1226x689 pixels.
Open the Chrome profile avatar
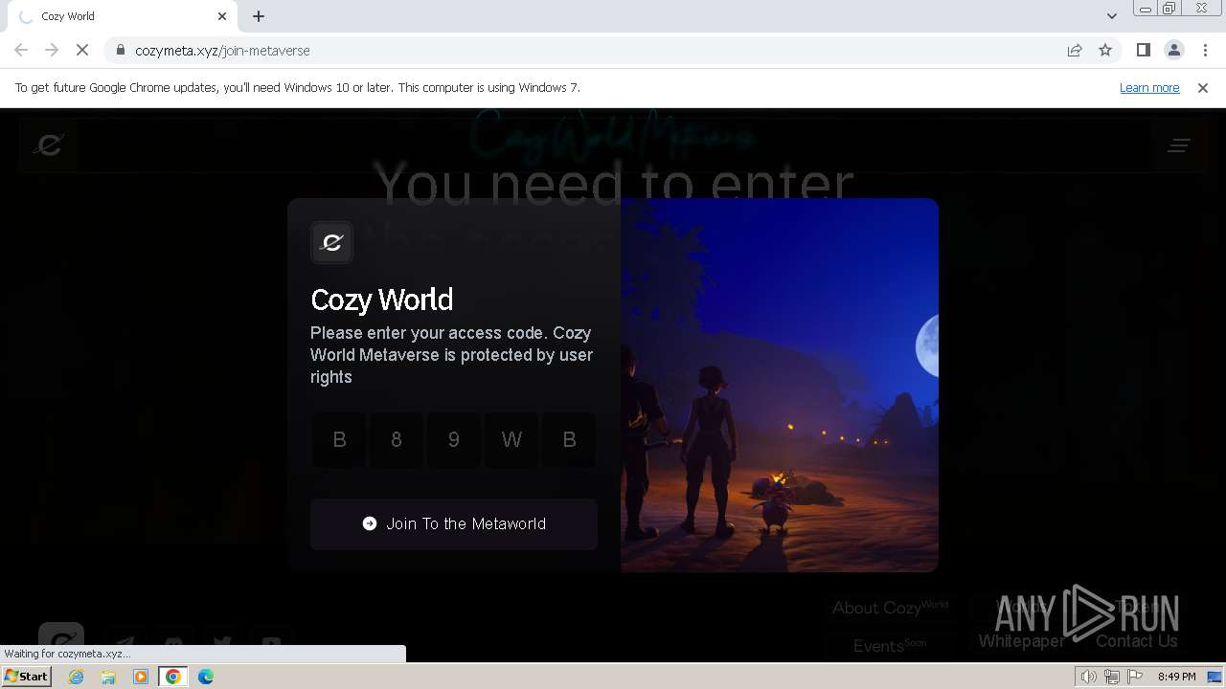(1174, 51)
